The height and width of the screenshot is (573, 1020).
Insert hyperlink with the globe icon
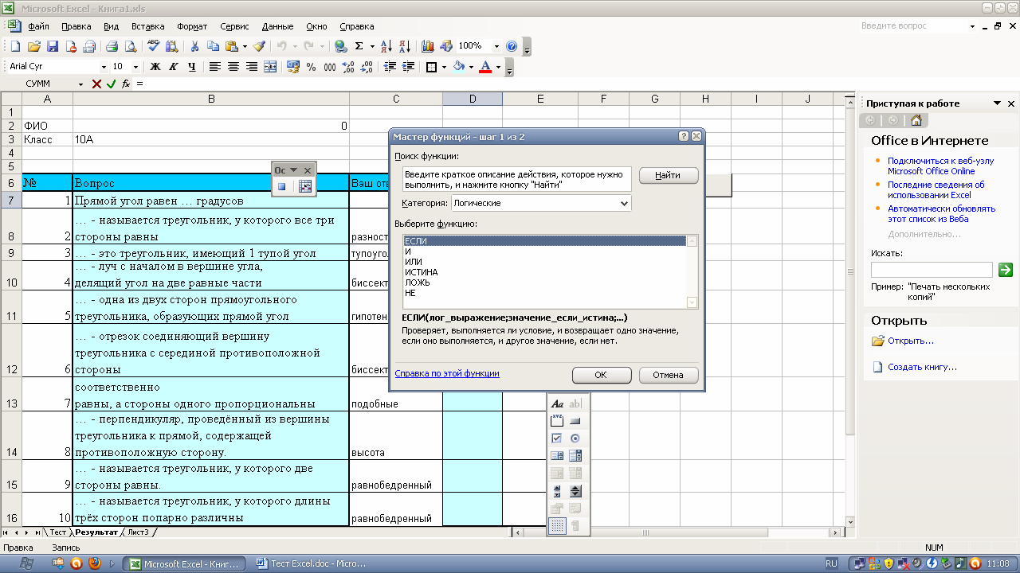click(340, 46)
